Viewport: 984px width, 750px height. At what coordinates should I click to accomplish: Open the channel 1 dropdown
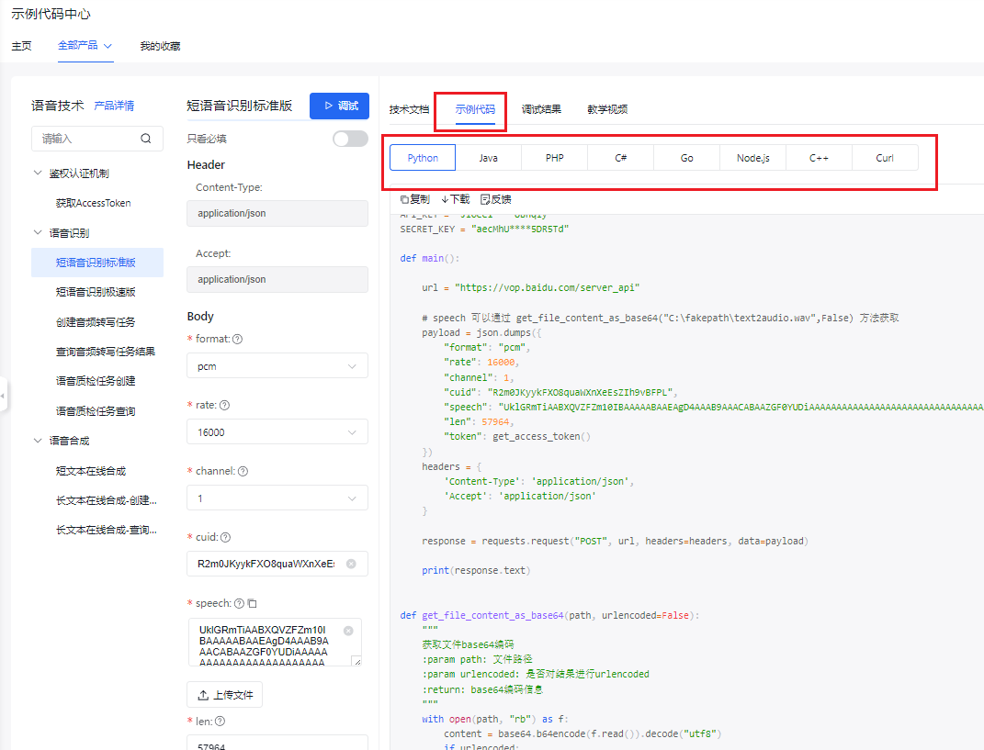277,498
